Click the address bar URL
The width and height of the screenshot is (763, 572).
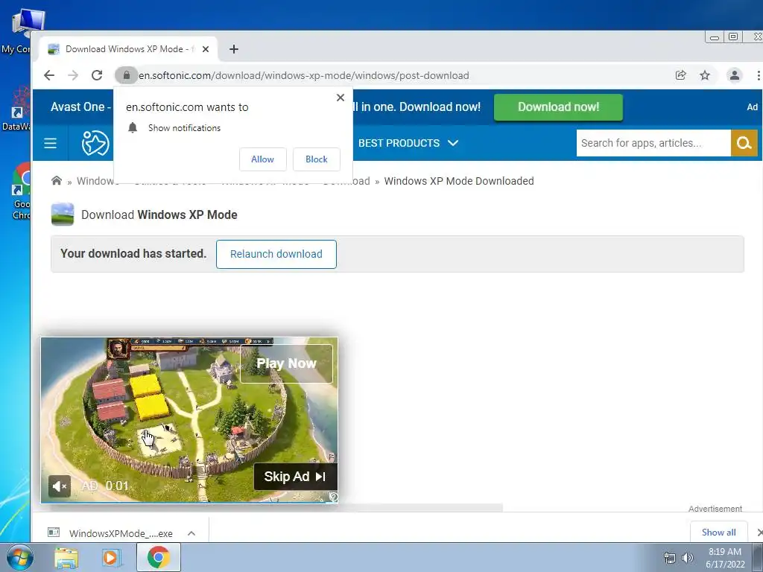304,75
